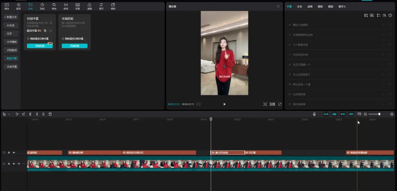Click the 开始识别 button

coord(40,46)
